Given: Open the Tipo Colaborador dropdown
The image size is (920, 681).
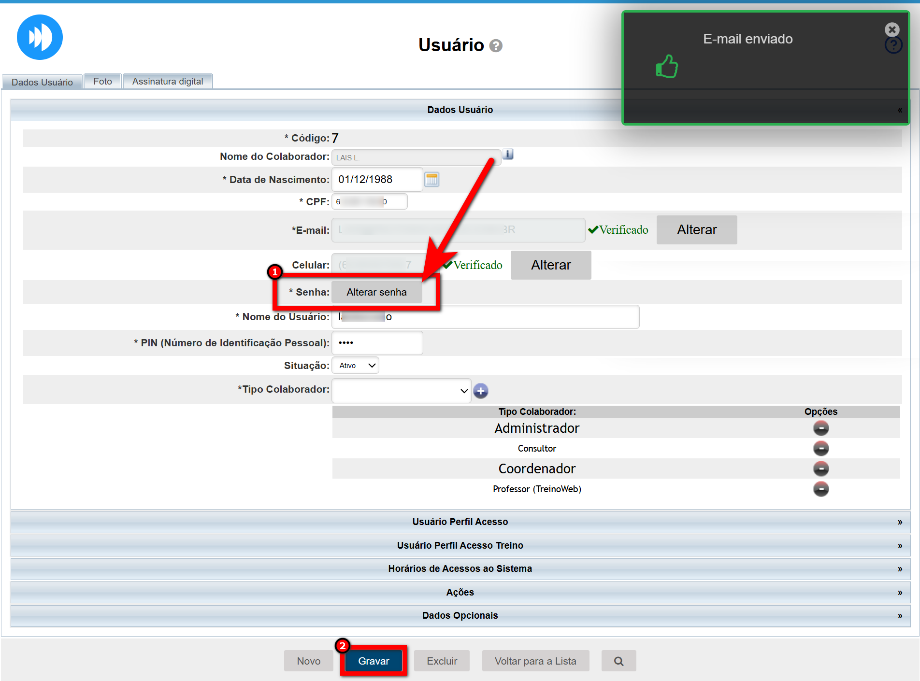Looking at the screenshot, I should pos(401,391).
